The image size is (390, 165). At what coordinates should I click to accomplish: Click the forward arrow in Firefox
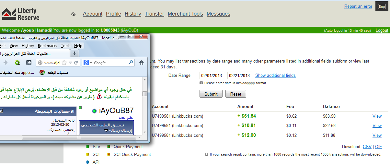5,63
